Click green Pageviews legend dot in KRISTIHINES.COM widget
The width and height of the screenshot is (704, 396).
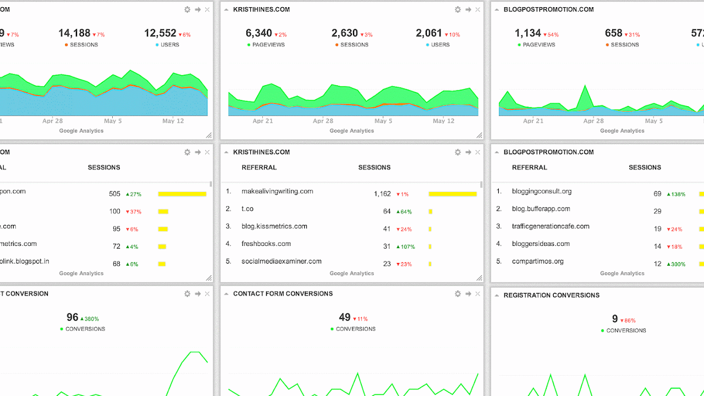point(249,45)
